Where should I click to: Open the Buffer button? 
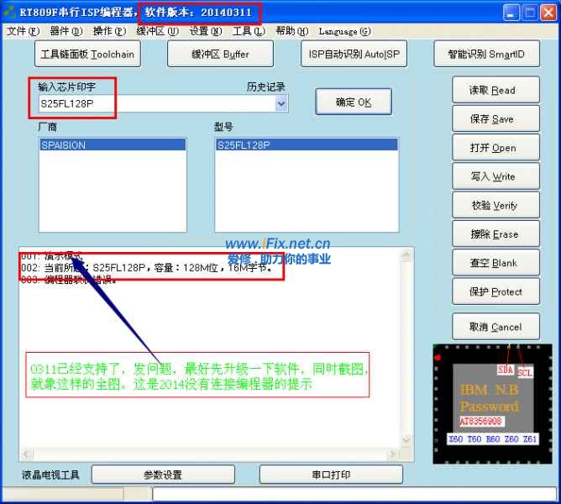(x=220, y=54)
